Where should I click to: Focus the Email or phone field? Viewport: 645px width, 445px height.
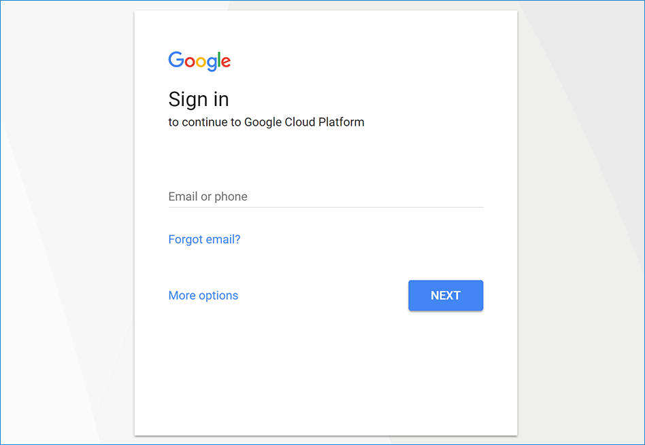[325, 196]
